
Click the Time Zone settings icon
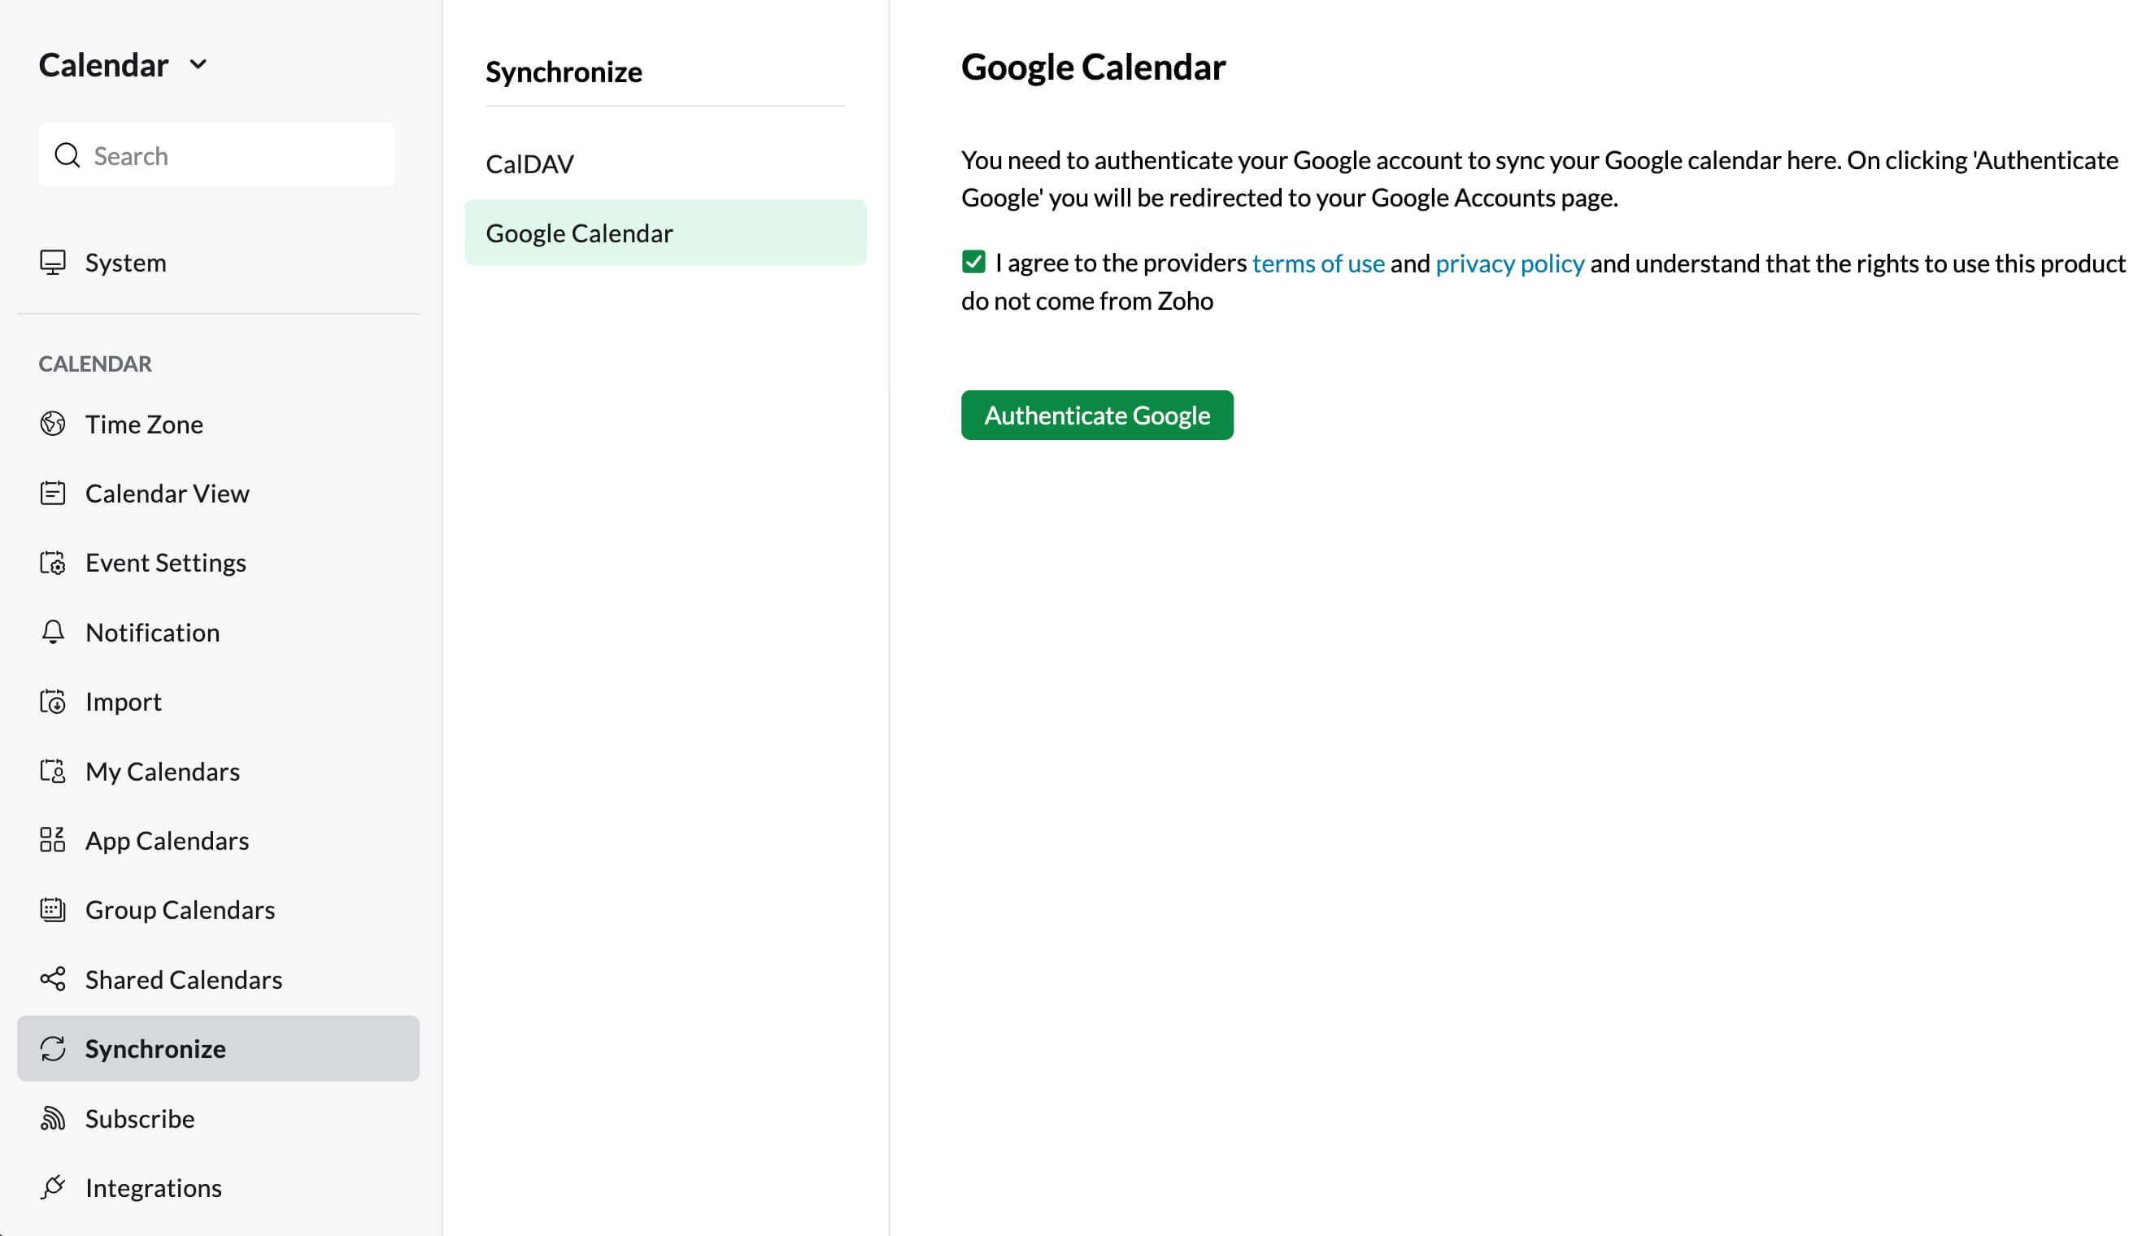[52, 424]
